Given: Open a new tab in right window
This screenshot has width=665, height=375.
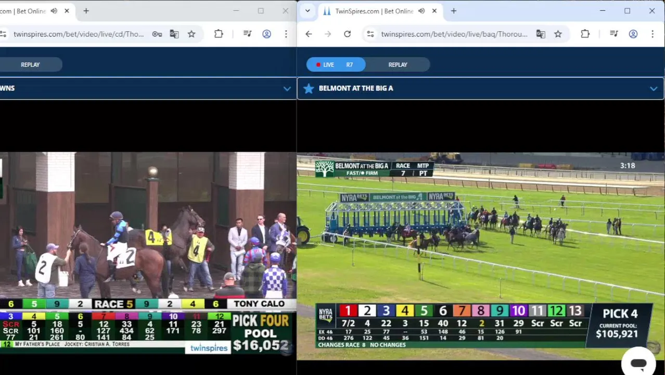Looking at the screenshot, I should pos(453,11).
